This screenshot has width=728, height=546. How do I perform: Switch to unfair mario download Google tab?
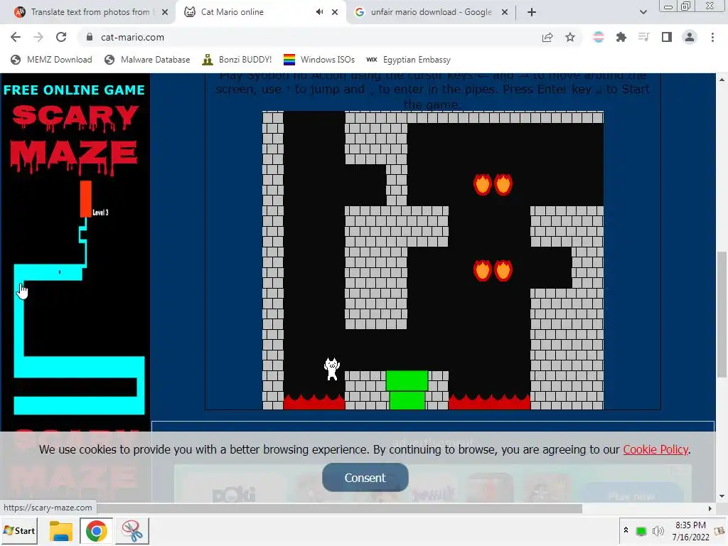coord(432,12)
